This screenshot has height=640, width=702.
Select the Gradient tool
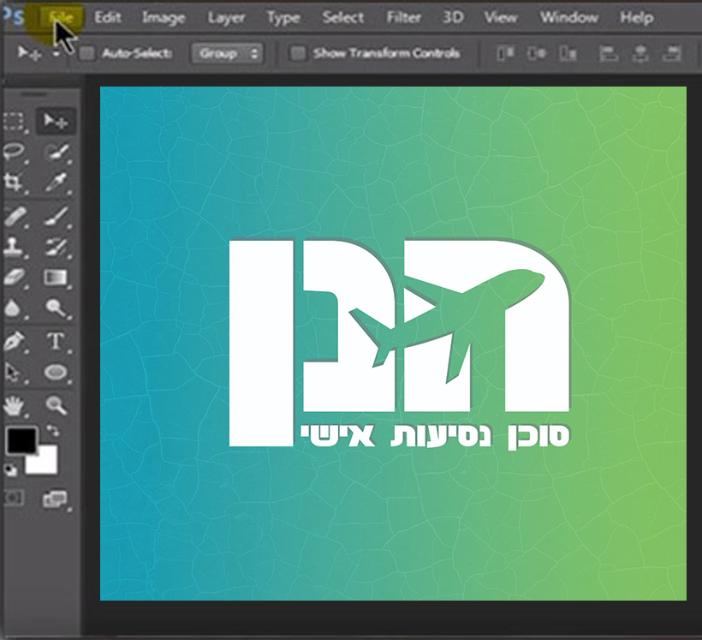pyautogui.click(x=57, y=278)
